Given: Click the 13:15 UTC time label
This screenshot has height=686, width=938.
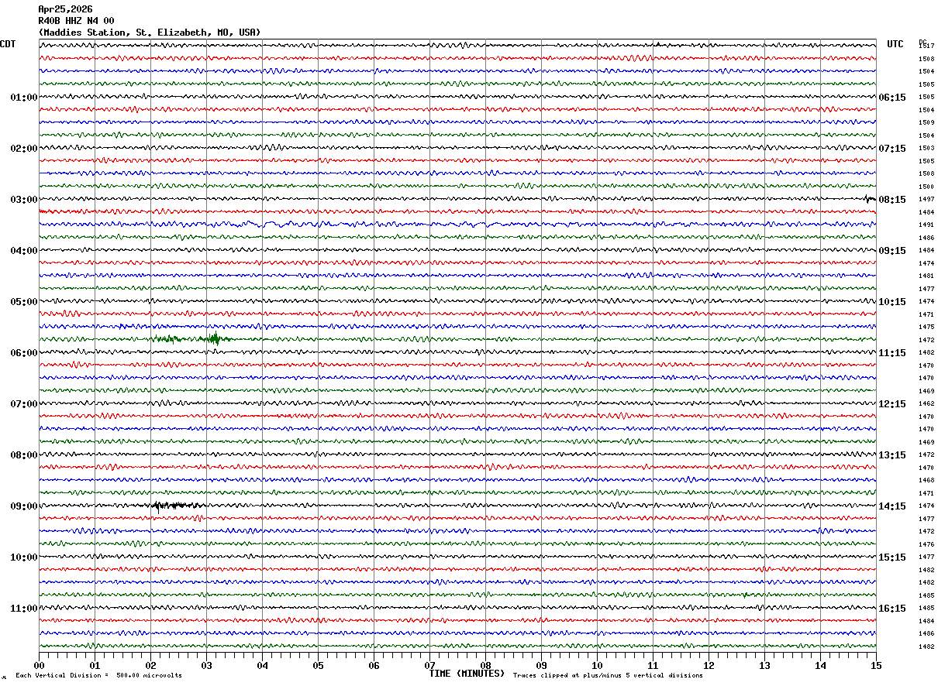Looking at the screenshot, I should click(x=892, y=455).
